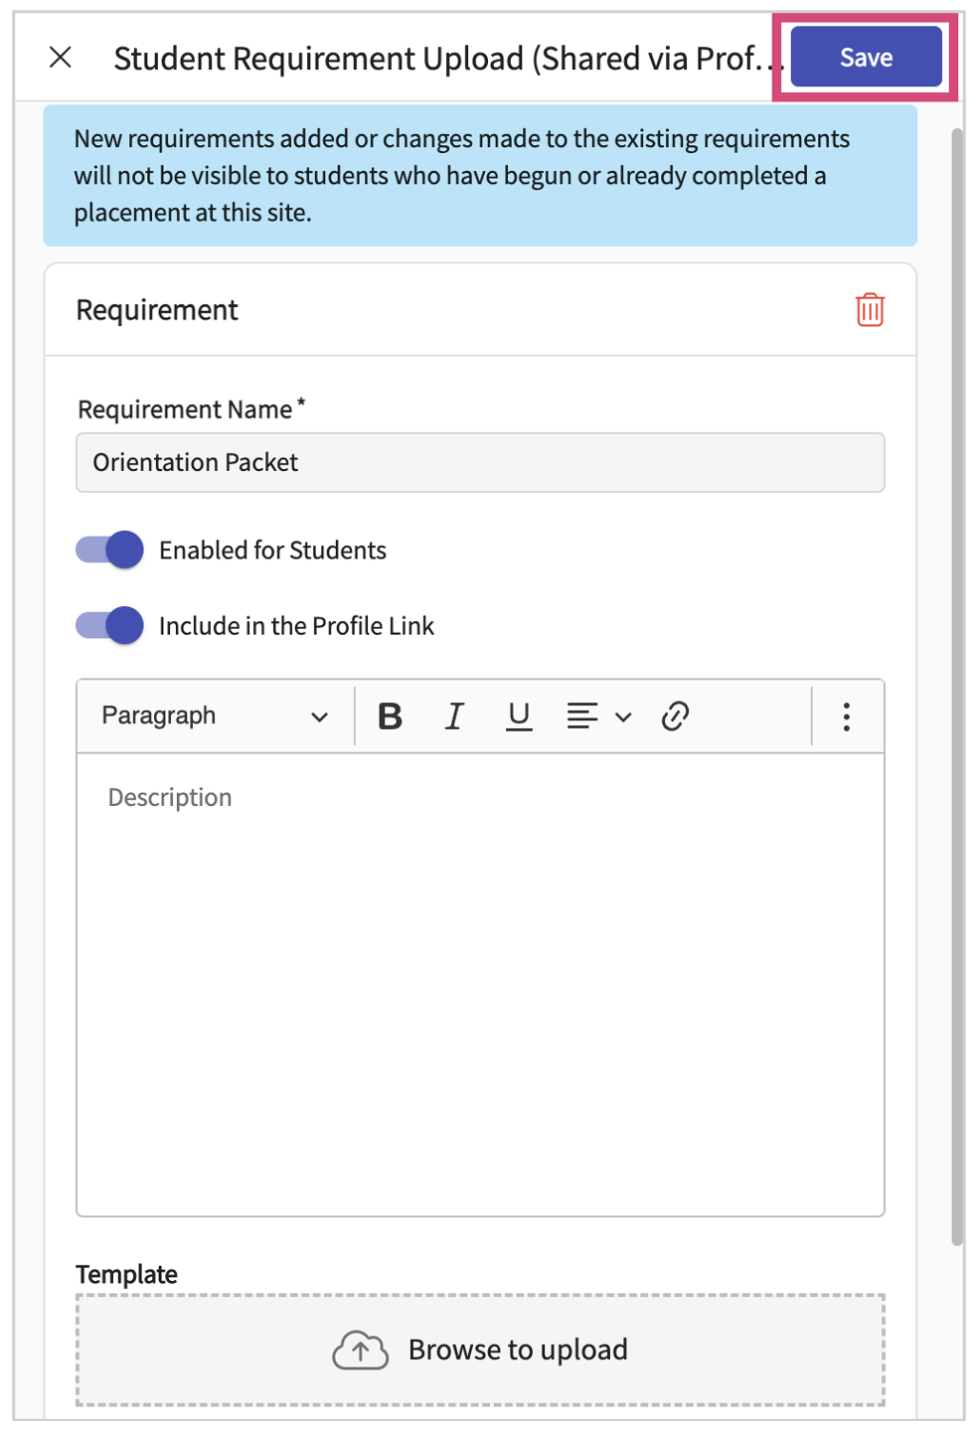This screenshot has height=1435, width=978.
Task: Insert a hyperlink with the link icon
Action: click(675, 716)
